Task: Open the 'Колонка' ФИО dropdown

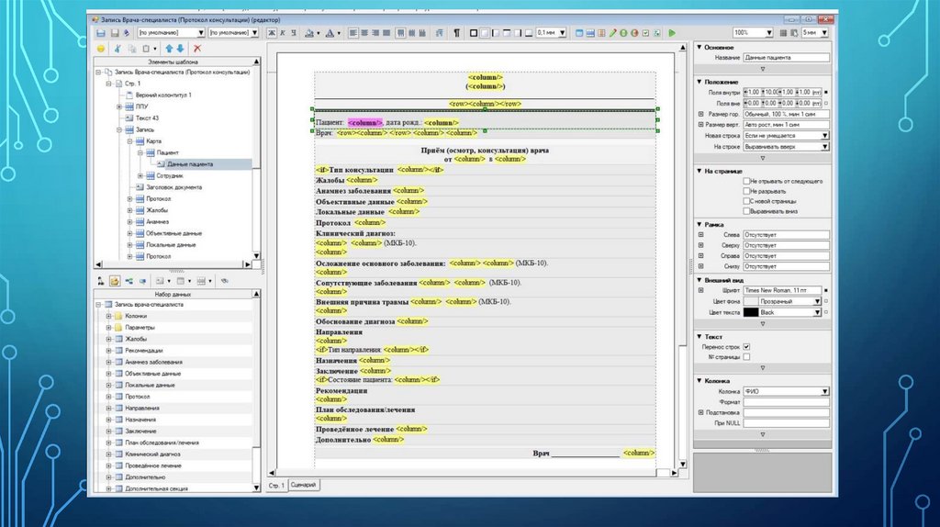Action: point(824,391)
